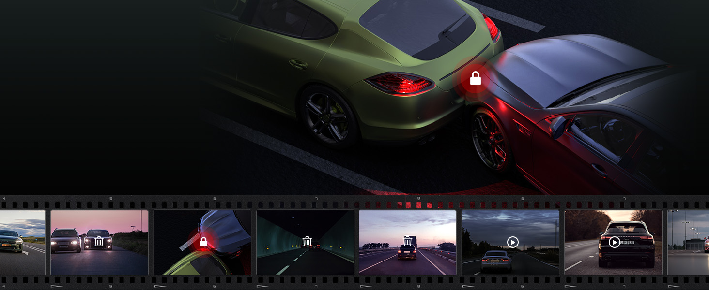
Task: Click the lock icon between the two crashed cars
Action: tap(475, 77)
